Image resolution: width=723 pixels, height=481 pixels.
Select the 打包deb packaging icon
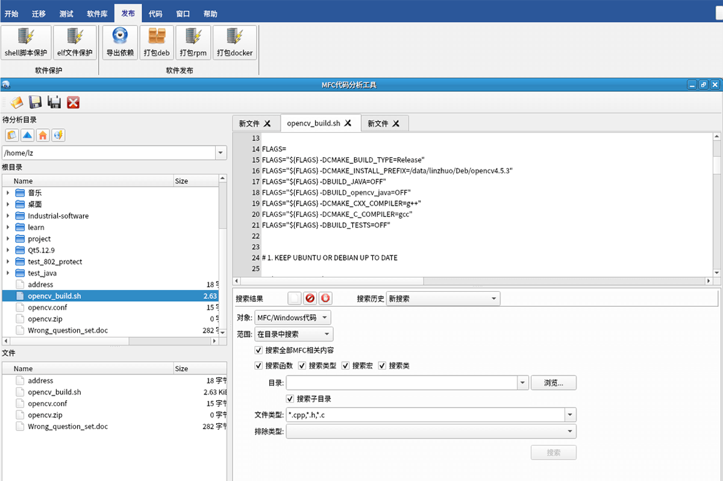(157, 42)
